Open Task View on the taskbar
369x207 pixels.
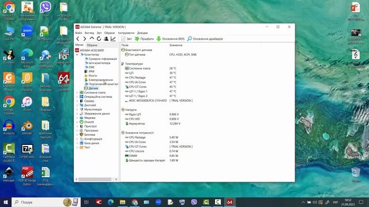pyautogui.click(x=86, y=202)
